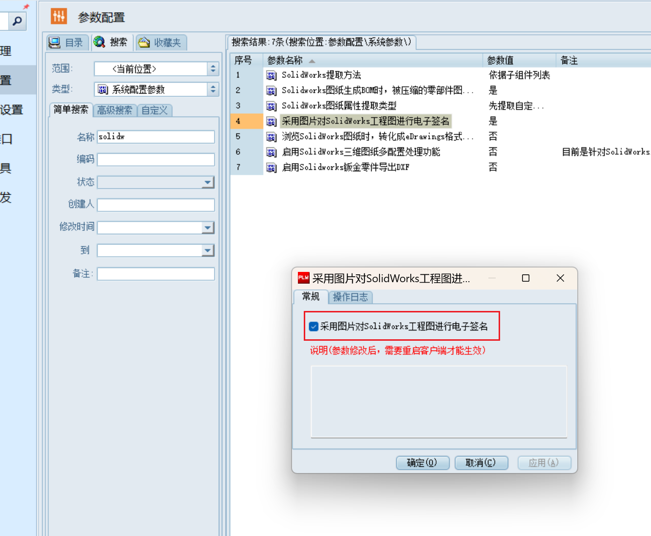Click icon of 启用SolidWorks三维图纸多配置处理功能 row
651x536 pixels.
pos(272,152)
